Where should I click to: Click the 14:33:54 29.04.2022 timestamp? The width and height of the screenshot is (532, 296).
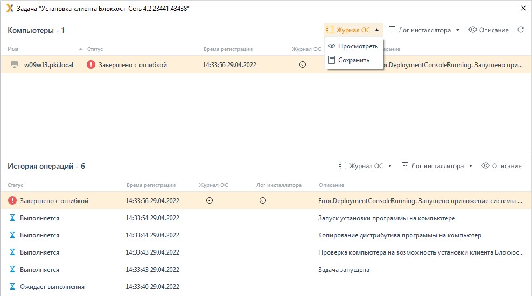(x=152, y=218)
